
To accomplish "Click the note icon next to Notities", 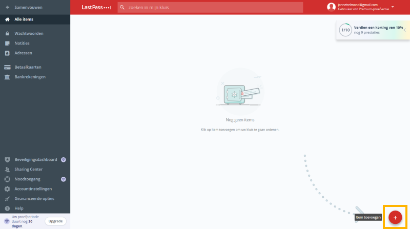I will [x=7, y=43].
